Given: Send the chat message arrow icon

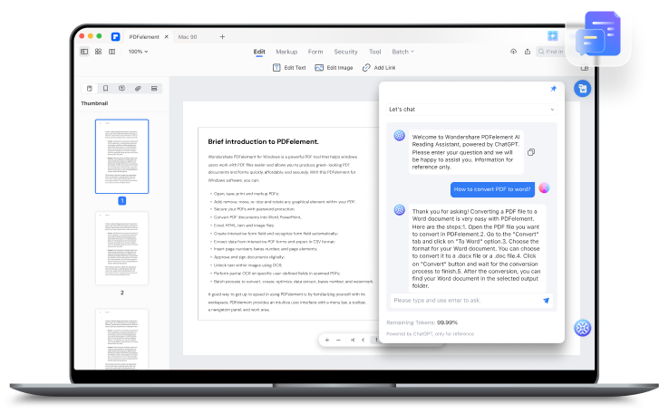Looking at the screenshot, I should [546, 301].
